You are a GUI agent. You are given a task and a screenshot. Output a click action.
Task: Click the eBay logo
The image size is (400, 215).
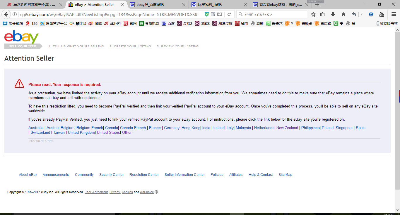[21, 37]
